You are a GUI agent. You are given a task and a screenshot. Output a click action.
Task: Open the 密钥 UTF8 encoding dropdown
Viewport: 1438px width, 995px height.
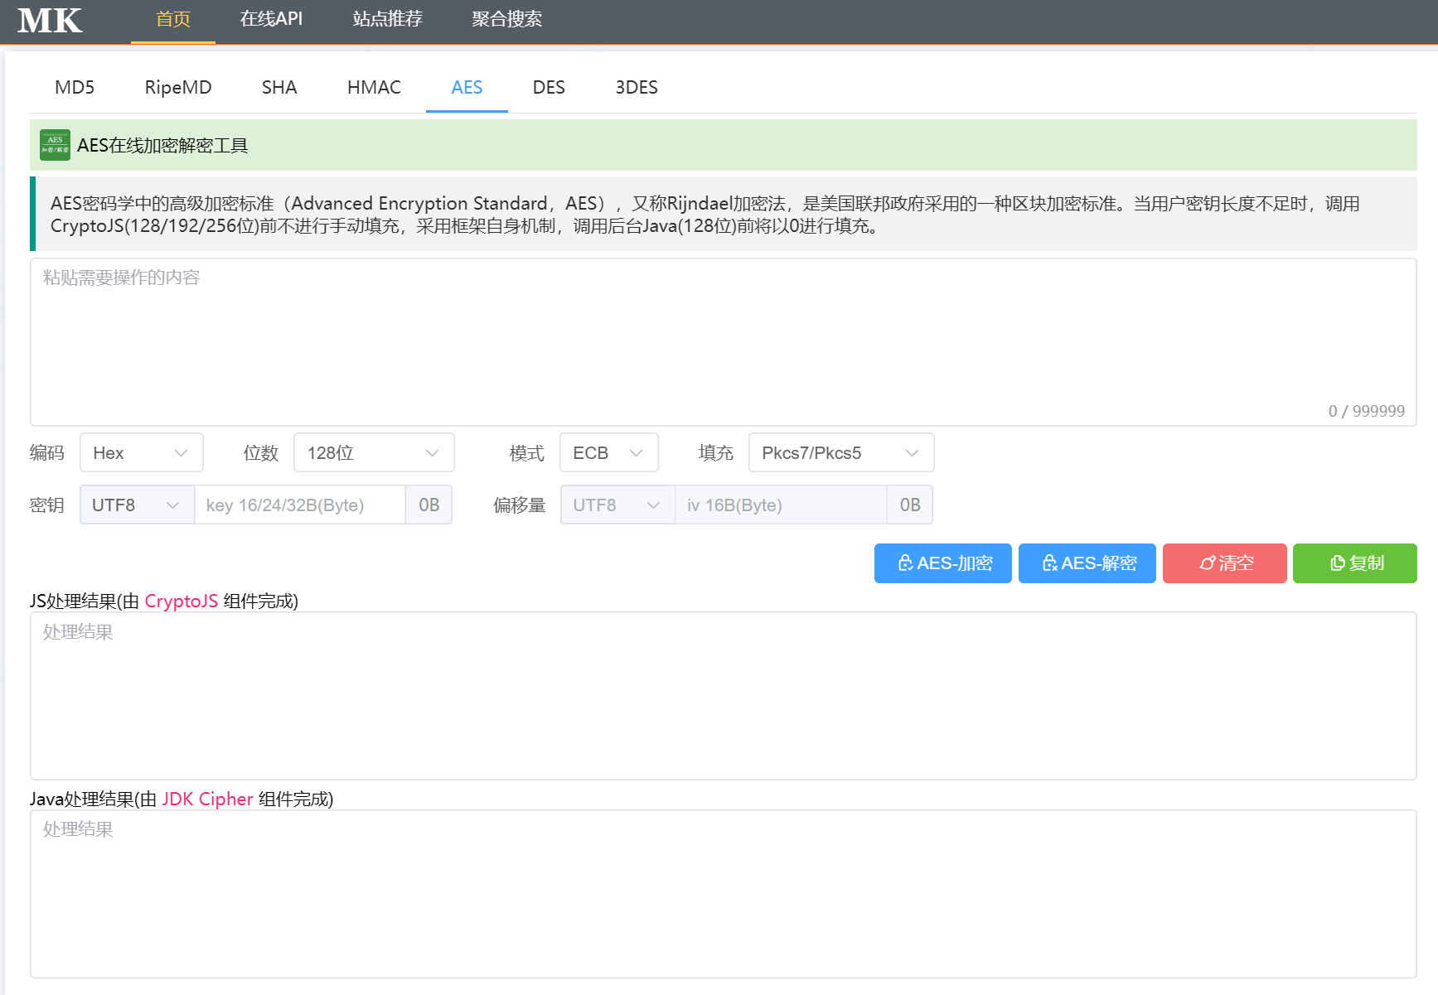tap(136, 505)
